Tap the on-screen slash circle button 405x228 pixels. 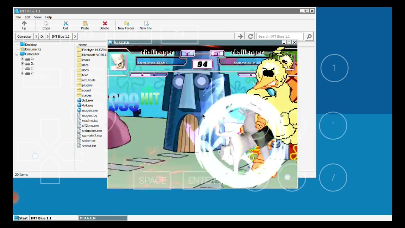point(333,178)
